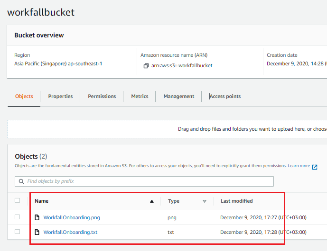Switch to the Access points tab
The height and width of the screenshot is (251, 327).
pyautogui.click(x=225, y=96)
